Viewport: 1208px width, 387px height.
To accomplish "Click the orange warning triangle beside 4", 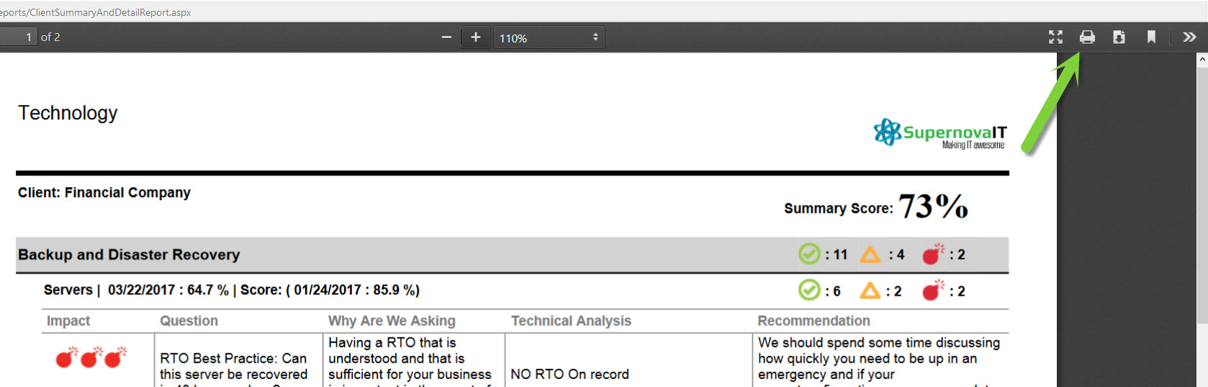I will [x=870, y=254].
